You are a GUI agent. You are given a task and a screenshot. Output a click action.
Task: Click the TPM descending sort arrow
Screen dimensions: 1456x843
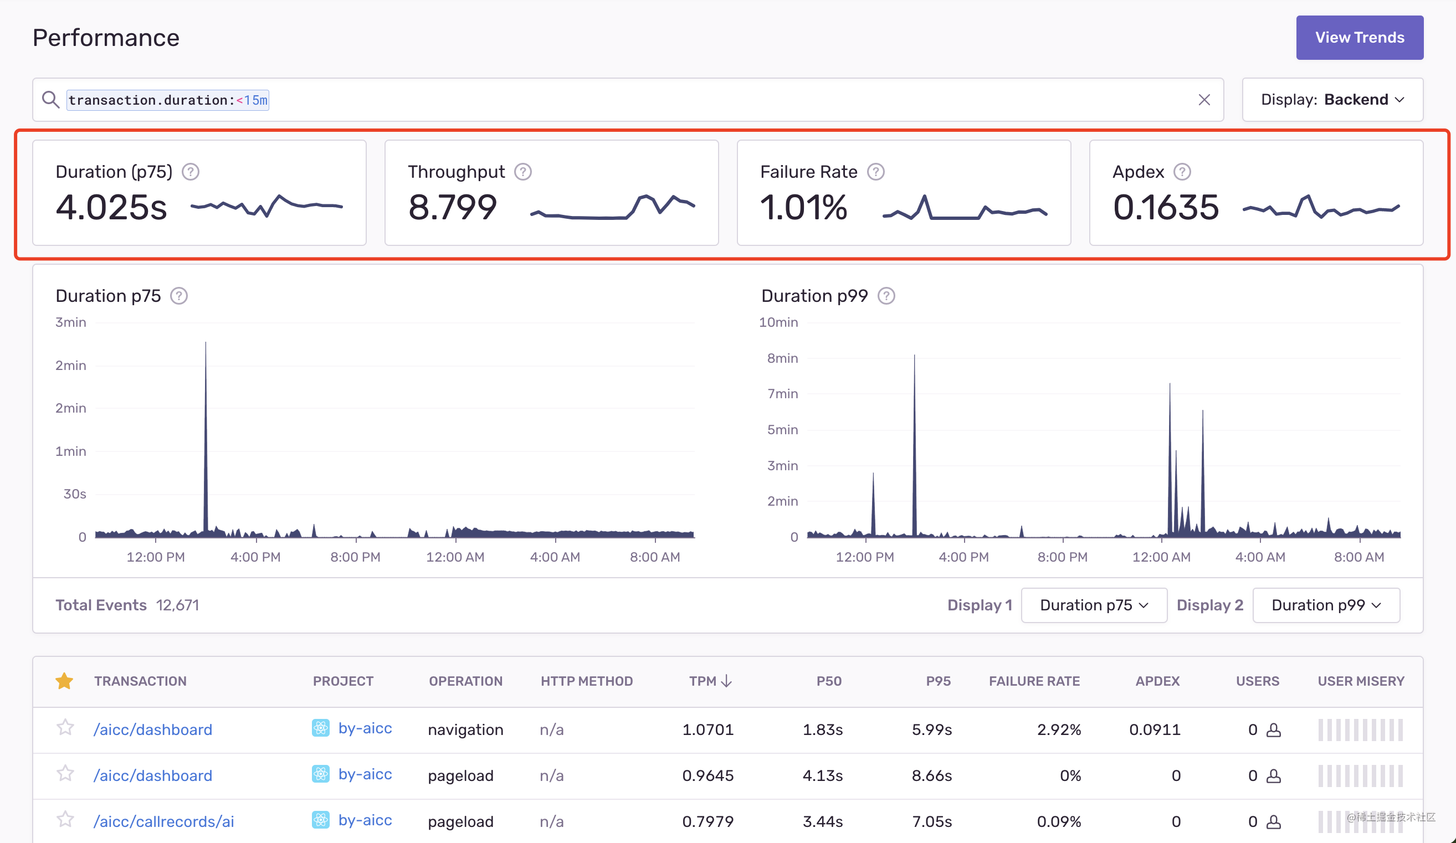coord(727,681)
